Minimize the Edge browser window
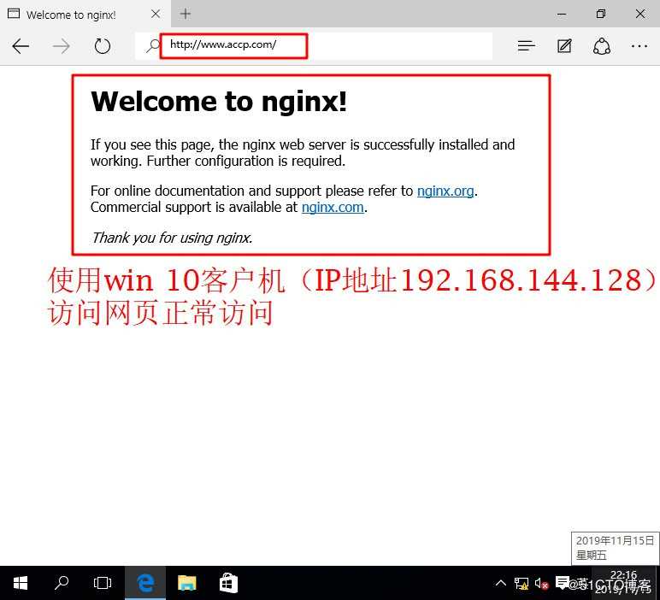This screenshot has width=660, height=600. point(562,14)
